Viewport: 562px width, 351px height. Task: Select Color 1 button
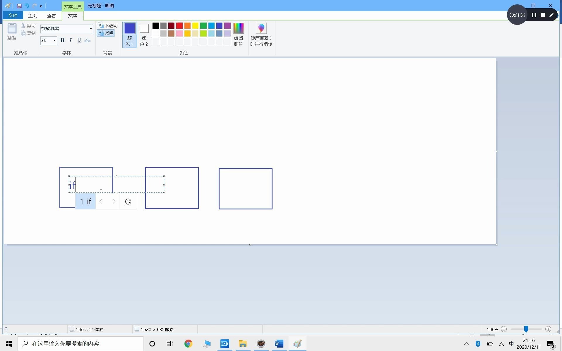click(x=129, y=35)
